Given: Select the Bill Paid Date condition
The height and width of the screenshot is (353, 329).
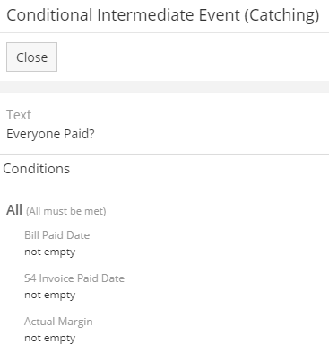Looking at the screenshot, I should (57, 235).
